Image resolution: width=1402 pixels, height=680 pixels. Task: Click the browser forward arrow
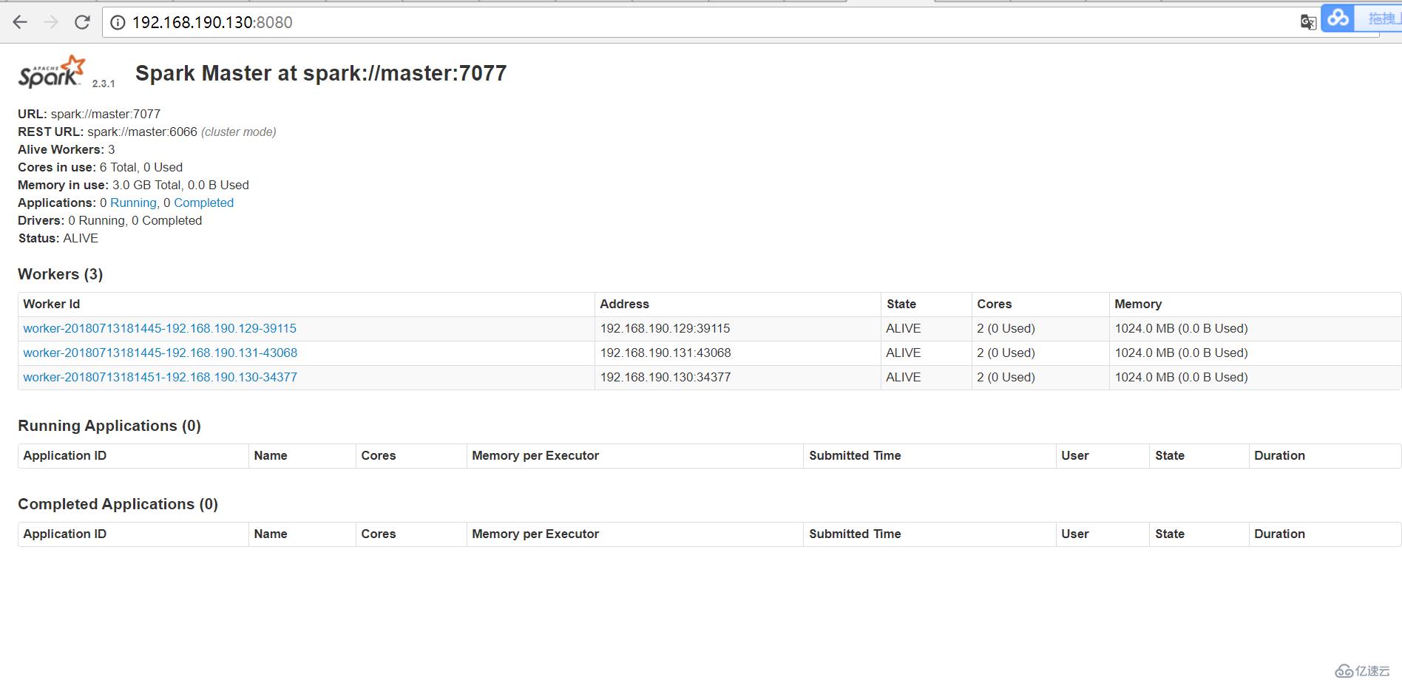51,22
